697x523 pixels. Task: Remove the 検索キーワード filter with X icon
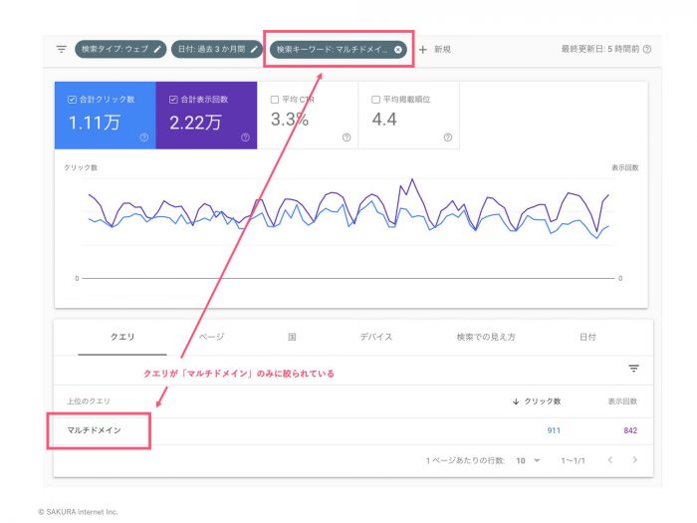coord(398,50)
